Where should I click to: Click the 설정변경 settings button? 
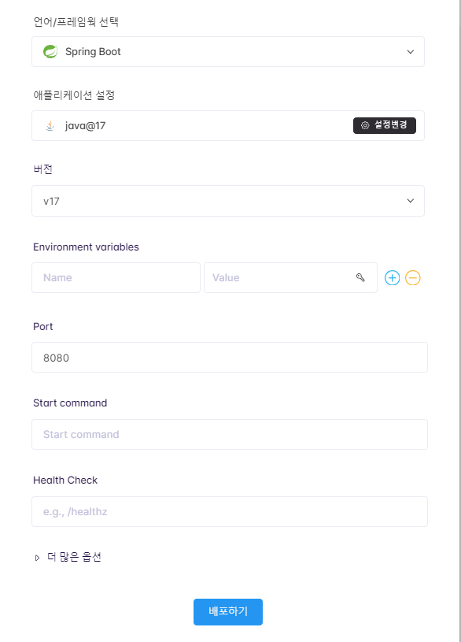(x=385, y=124)
